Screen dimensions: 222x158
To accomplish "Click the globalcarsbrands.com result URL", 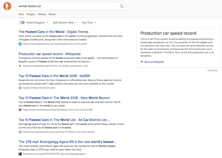I will [x=59, y=132].
